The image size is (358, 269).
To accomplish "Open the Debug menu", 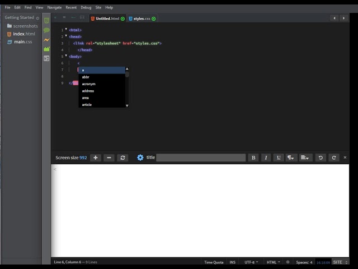I will pos(86,7).
